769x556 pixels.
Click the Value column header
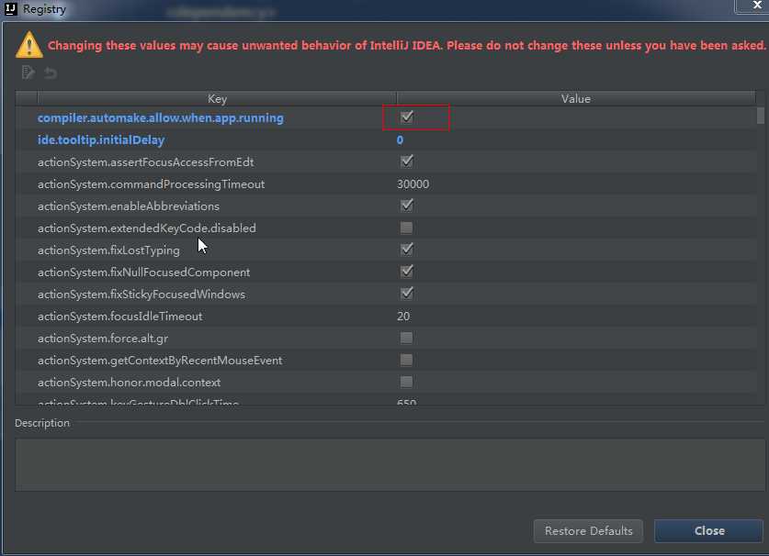click(x=576, y=98)
